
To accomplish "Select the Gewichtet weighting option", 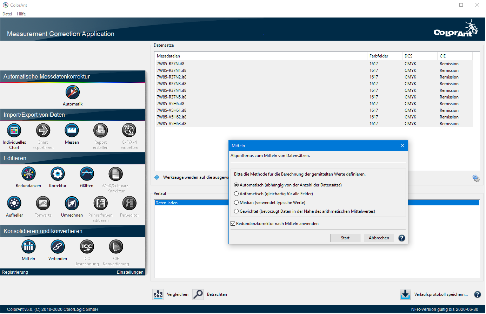I will pyautogui.click(x=237, y=211).
